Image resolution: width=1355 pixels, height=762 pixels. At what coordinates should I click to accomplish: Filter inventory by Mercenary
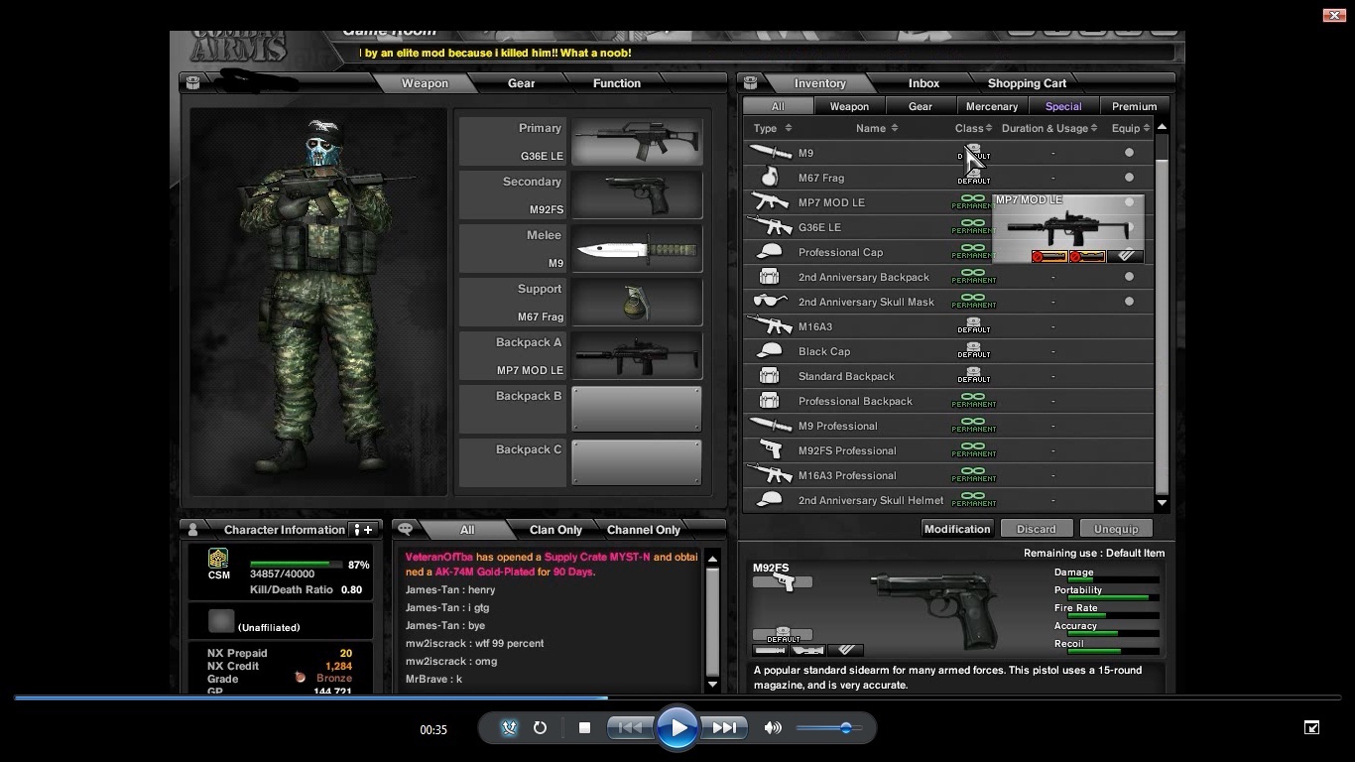(991, 106)
